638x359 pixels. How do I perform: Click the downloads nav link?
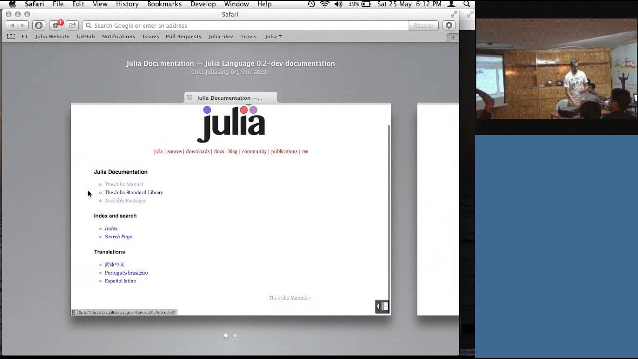pos(198,151)
